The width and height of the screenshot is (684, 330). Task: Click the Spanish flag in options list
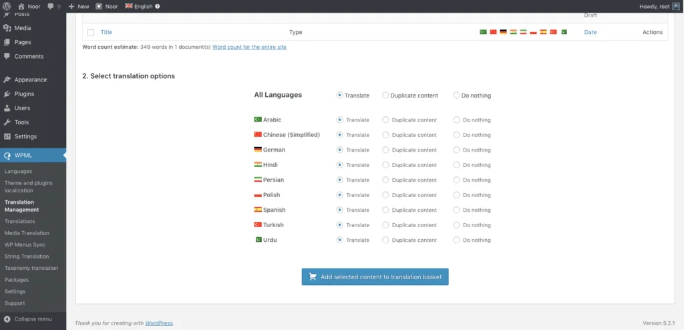[x=257, y=210]
